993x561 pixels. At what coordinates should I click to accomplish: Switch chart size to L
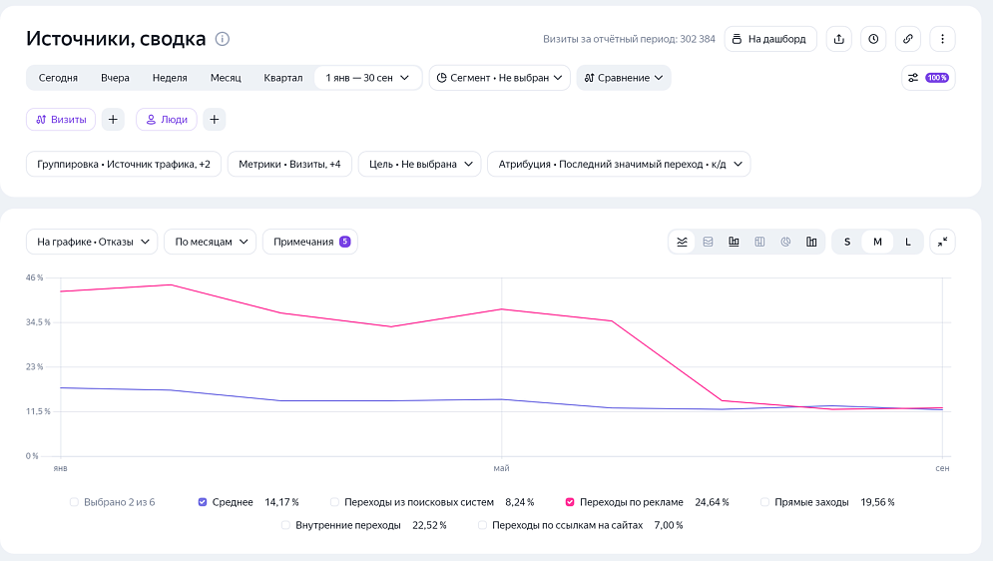(x=907, y=242)
